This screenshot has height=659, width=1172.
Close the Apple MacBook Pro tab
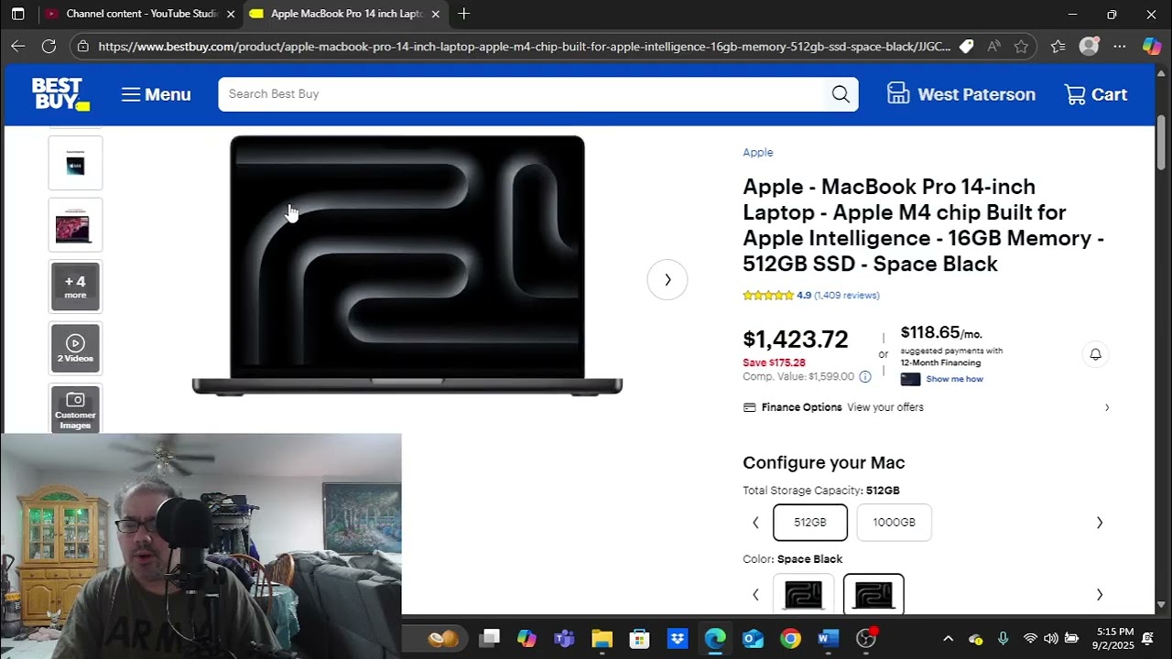coord(435,14)
